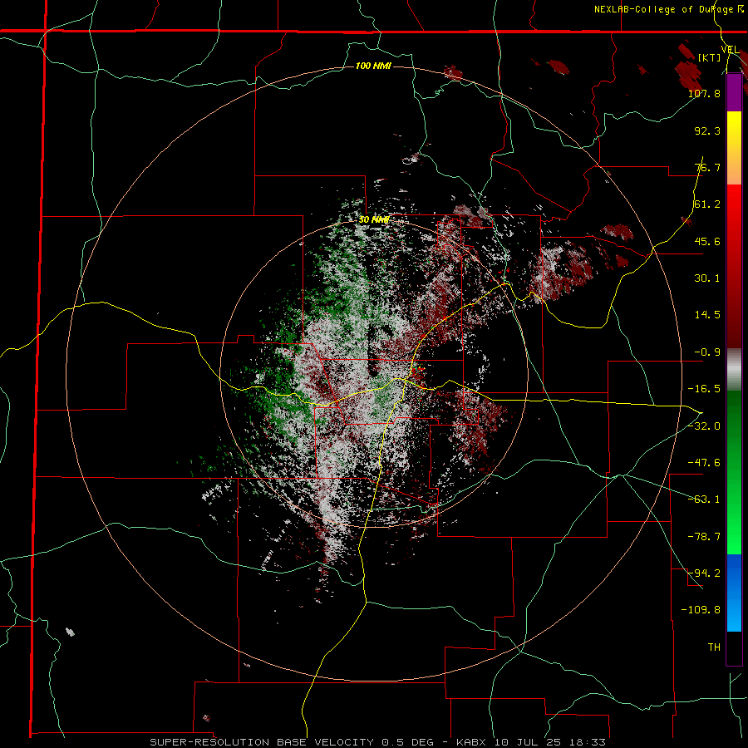The height and width of the screenshot is (748, 748).
Task: Click the 100 NMI range ring label
Action: (x=373, y=66)
